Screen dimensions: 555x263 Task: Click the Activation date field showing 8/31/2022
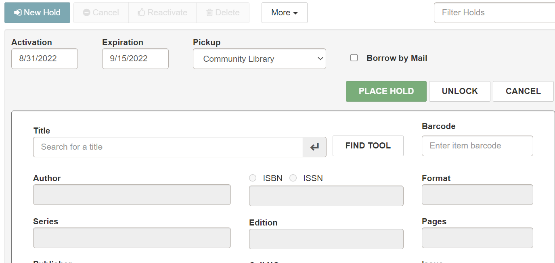click(44, 58)
